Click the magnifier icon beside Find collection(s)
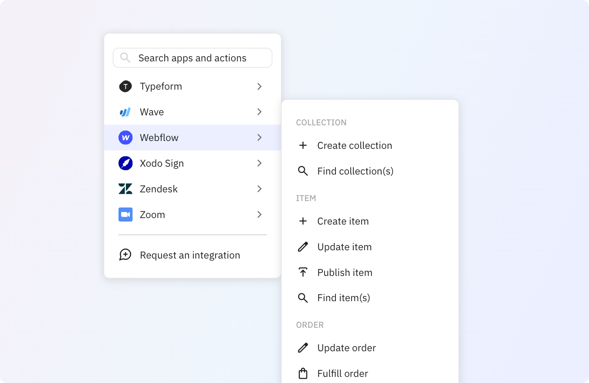This screenshot has height=383, width=589. pos(303,171)
